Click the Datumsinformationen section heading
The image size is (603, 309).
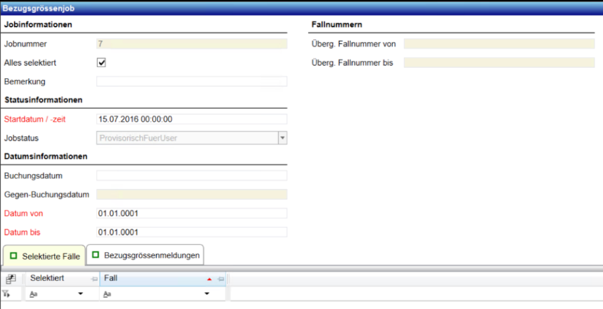click(46, 157)
